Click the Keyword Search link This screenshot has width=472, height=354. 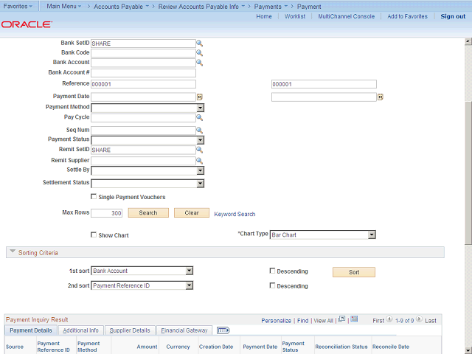(x=235, y=214)
